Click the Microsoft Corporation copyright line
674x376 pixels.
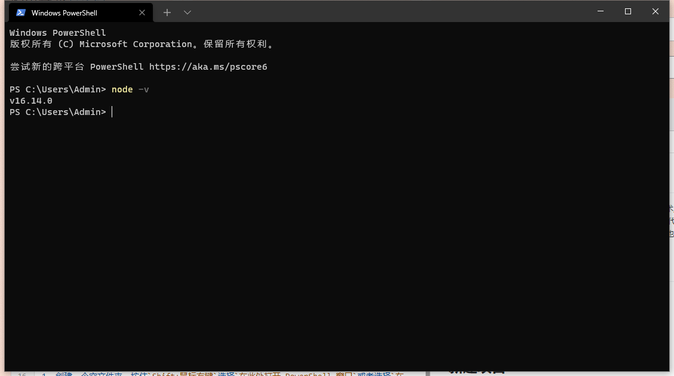point(141,44)
